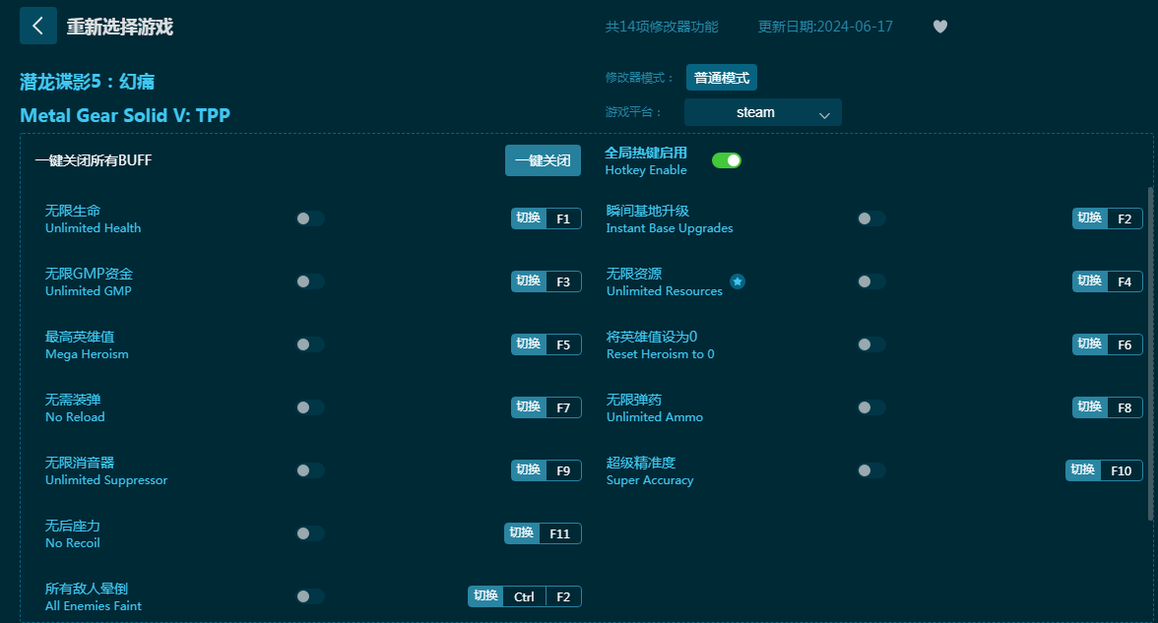Image resolution: width=1158 pixels, height=623 pixels.
Task: Click the Ctrl key field for All Enemies Faint
Action: pyautogui.click(x=524, y=596)
